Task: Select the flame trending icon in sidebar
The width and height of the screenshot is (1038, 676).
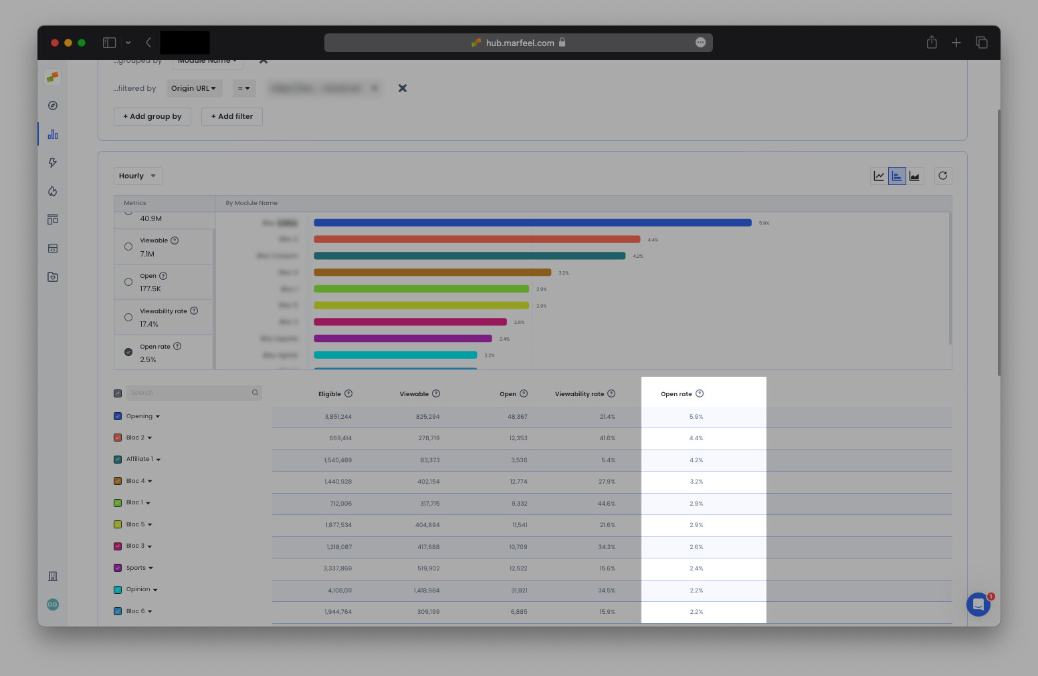Action: point(52,191)
